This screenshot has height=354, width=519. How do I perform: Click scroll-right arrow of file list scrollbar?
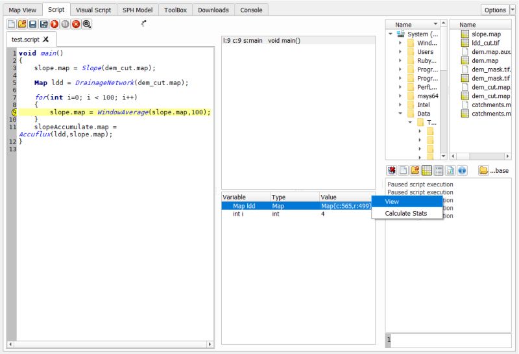tap(508, 156)
